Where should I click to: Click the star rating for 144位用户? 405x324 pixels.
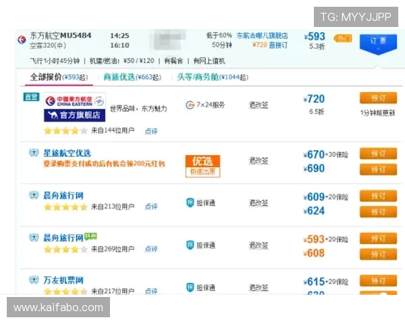(65, 131)
